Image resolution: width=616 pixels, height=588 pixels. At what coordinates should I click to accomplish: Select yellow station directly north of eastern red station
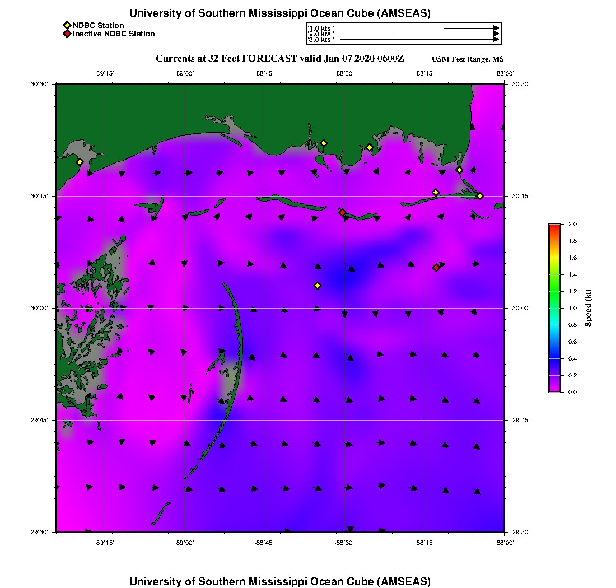pos(436,193)
